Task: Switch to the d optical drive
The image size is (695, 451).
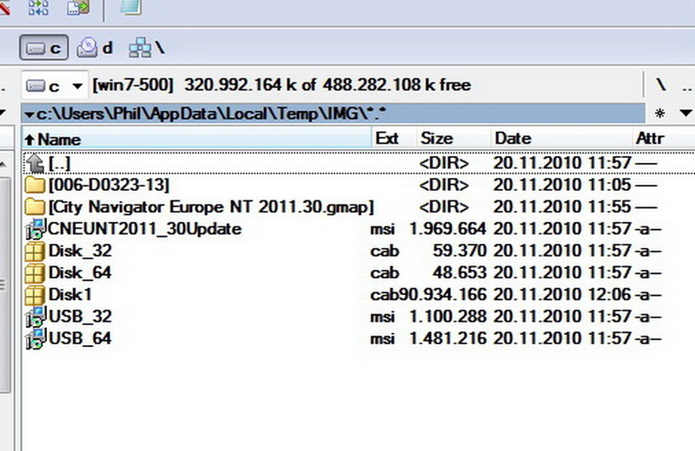Action: [x=96, y=47]
